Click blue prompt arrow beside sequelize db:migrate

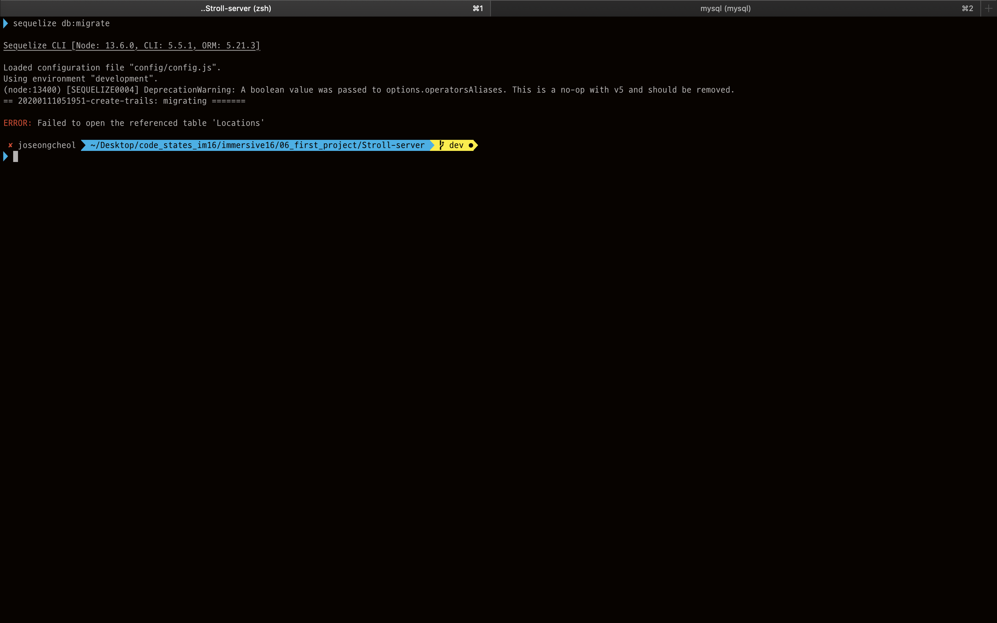[5, 24]
